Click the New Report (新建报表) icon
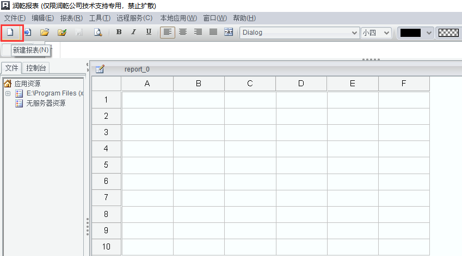The width and height of the screenshot is (462, 256). point(10,33)
